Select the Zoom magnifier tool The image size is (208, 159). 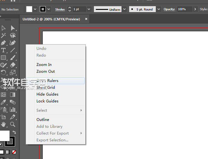coord(13,124)
